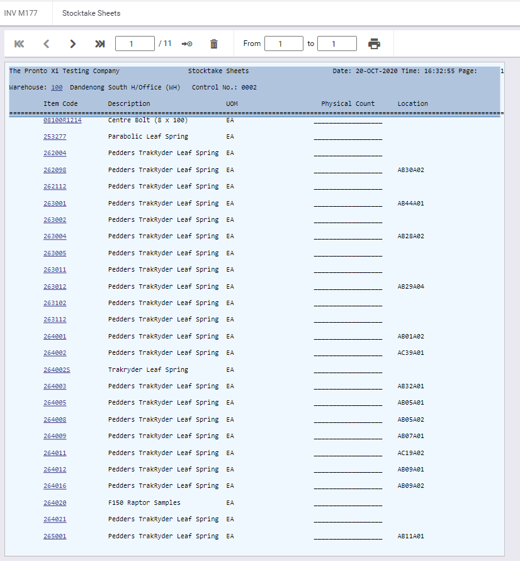The height and width of the screenshot is (561, 520).
Task: Open item code 264021
Action: pos(55,519)
